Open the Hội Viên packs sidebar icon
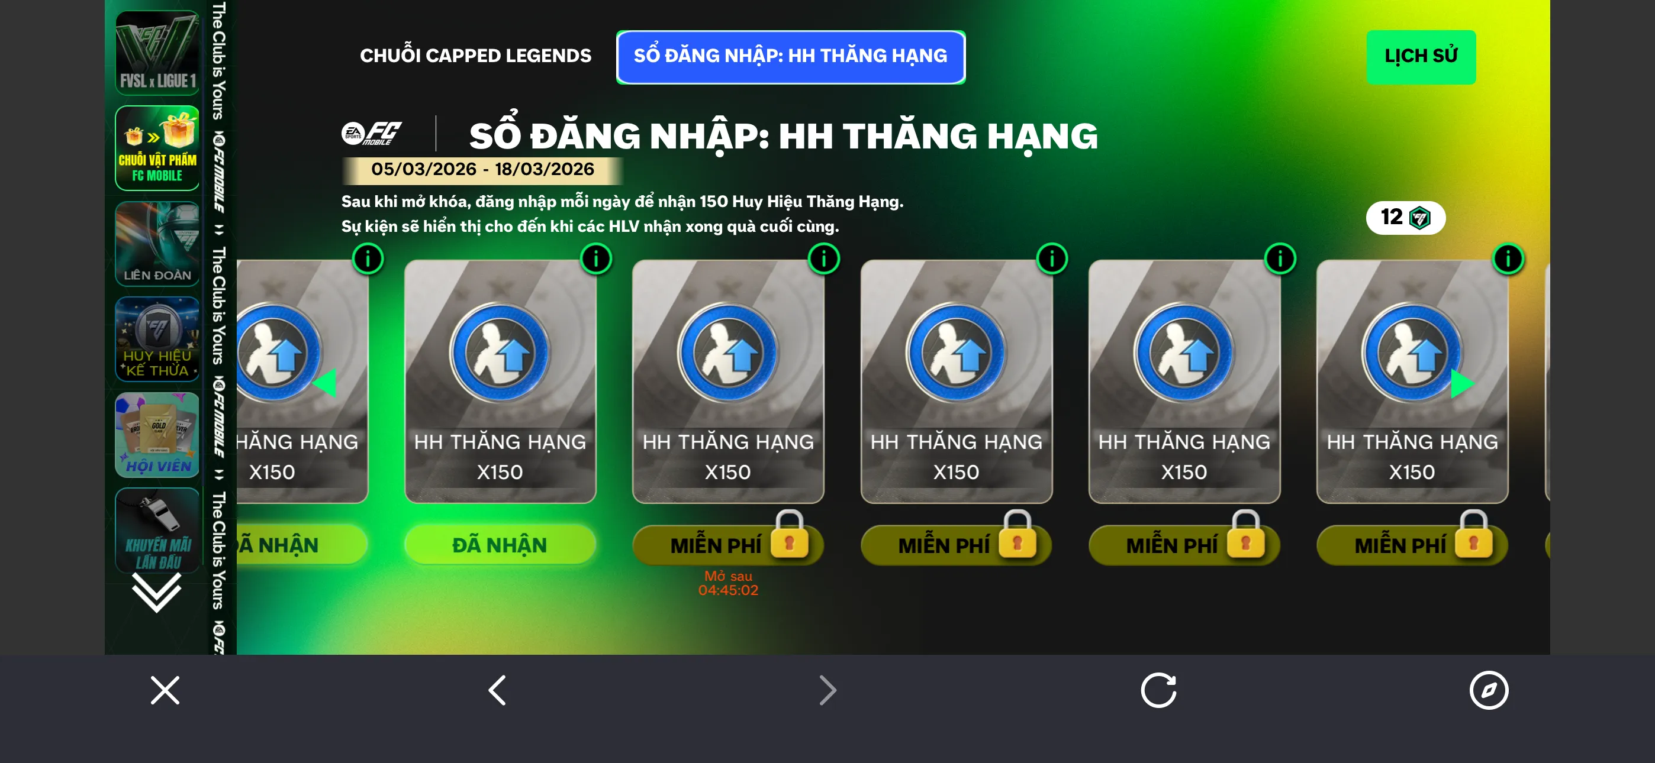Viewport: 1655px width, 763px height. (157, 435)
